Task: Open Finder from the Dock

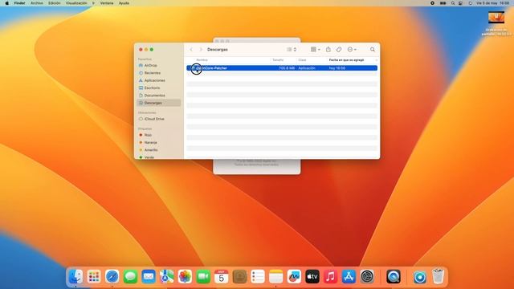Action: [x=75, y=277]
